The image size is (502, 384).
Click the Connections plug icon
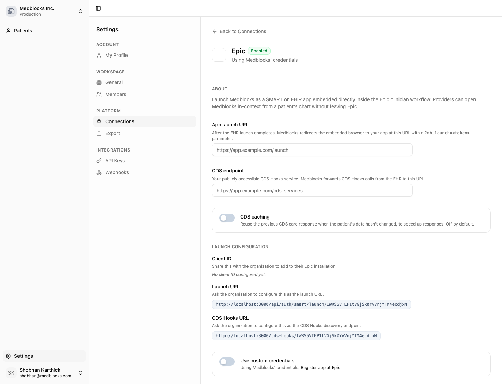(x=99, y=121)
